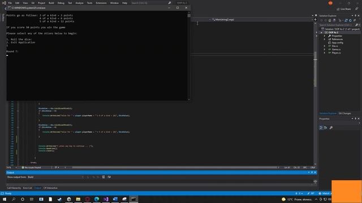This screenshot has height=203, width=362.
Task: Expand the Player.cs file node
Action: tap(325, 52)
